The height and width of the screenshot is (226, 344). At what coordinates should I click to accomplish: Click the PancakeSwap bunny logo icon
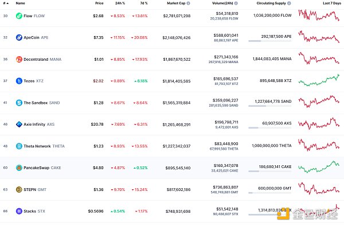pos(19,168)
